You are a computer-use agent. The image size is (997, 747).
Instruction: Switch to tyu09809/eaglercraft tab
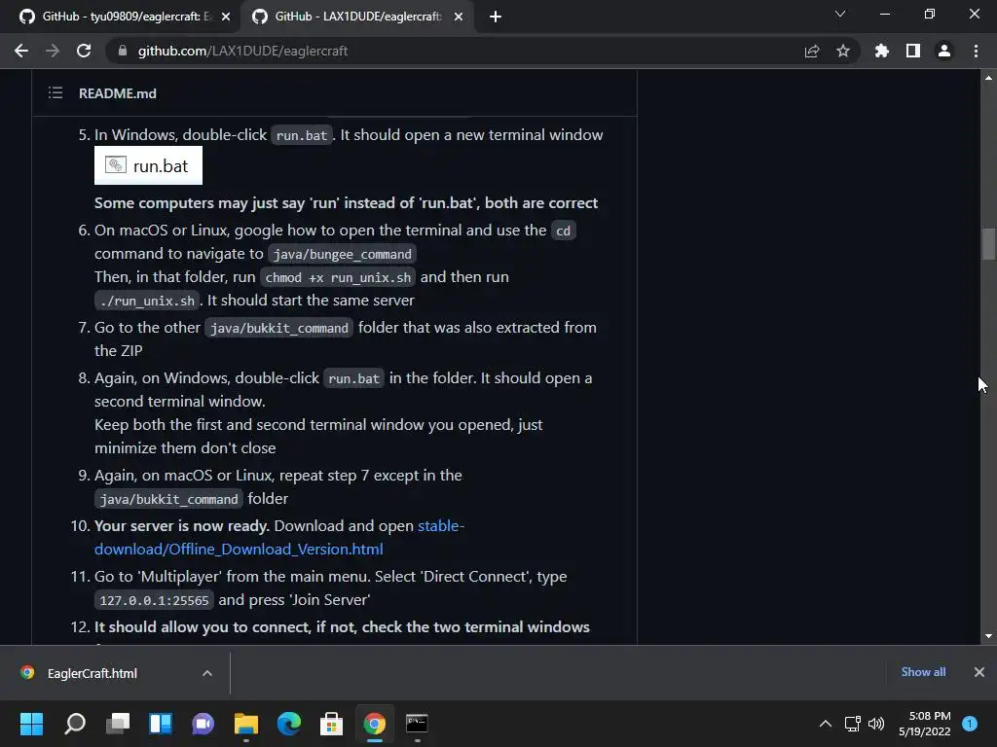point(121,17)
